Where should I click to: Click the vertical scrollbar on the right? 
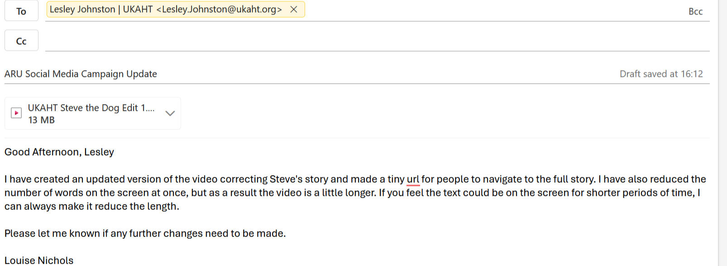tap(722, 136)
